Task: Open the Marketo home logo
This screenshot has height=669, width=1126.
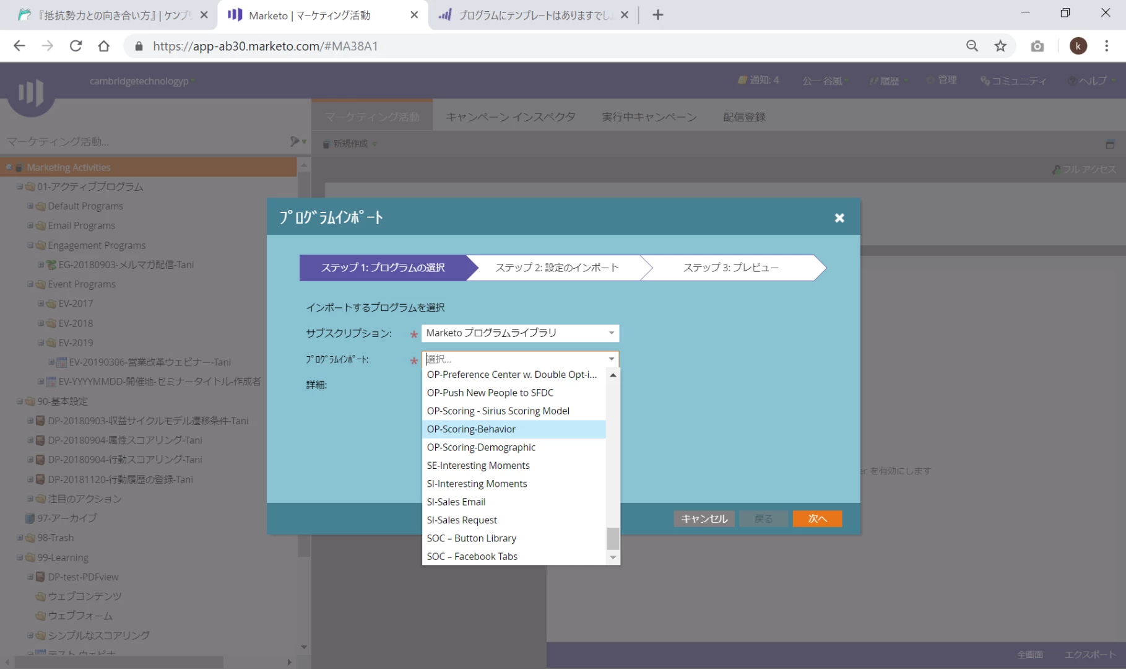Action: tap(30, 93)
